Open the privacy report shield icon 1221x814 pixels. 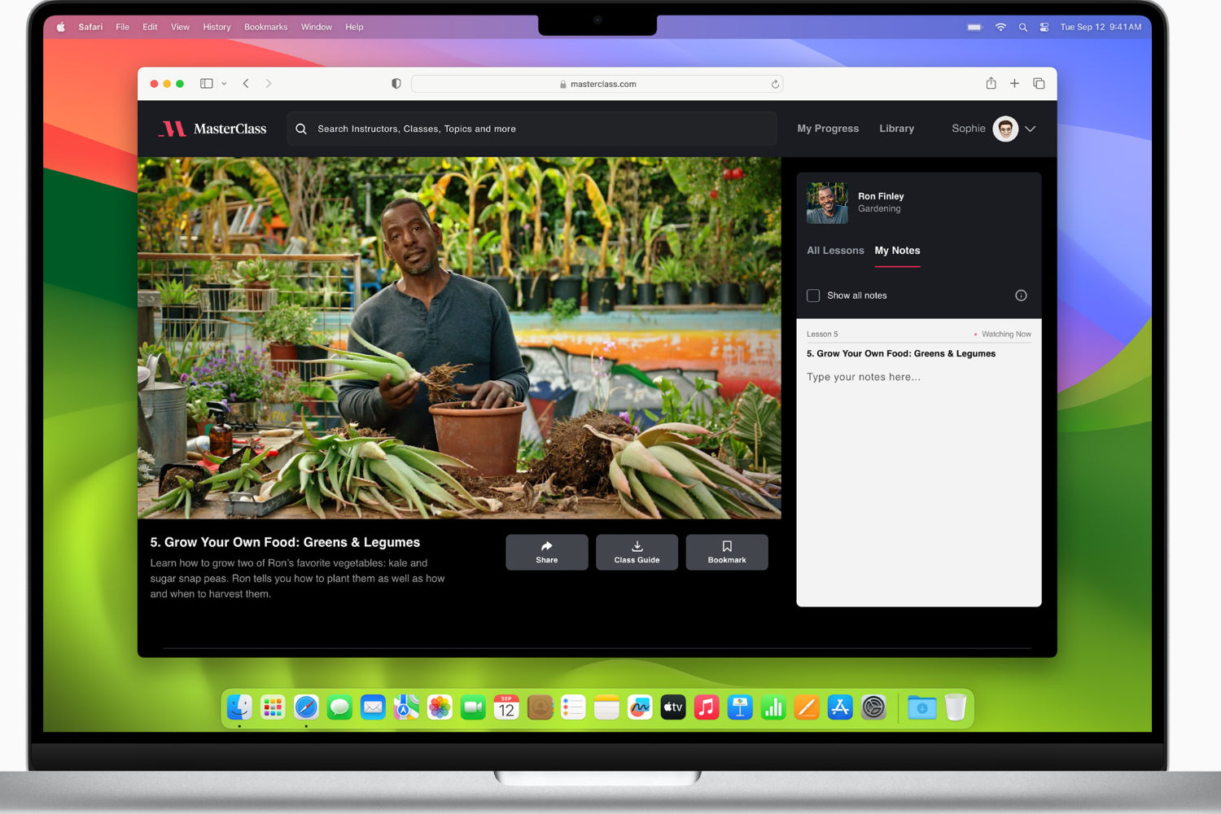coord(396,84)
